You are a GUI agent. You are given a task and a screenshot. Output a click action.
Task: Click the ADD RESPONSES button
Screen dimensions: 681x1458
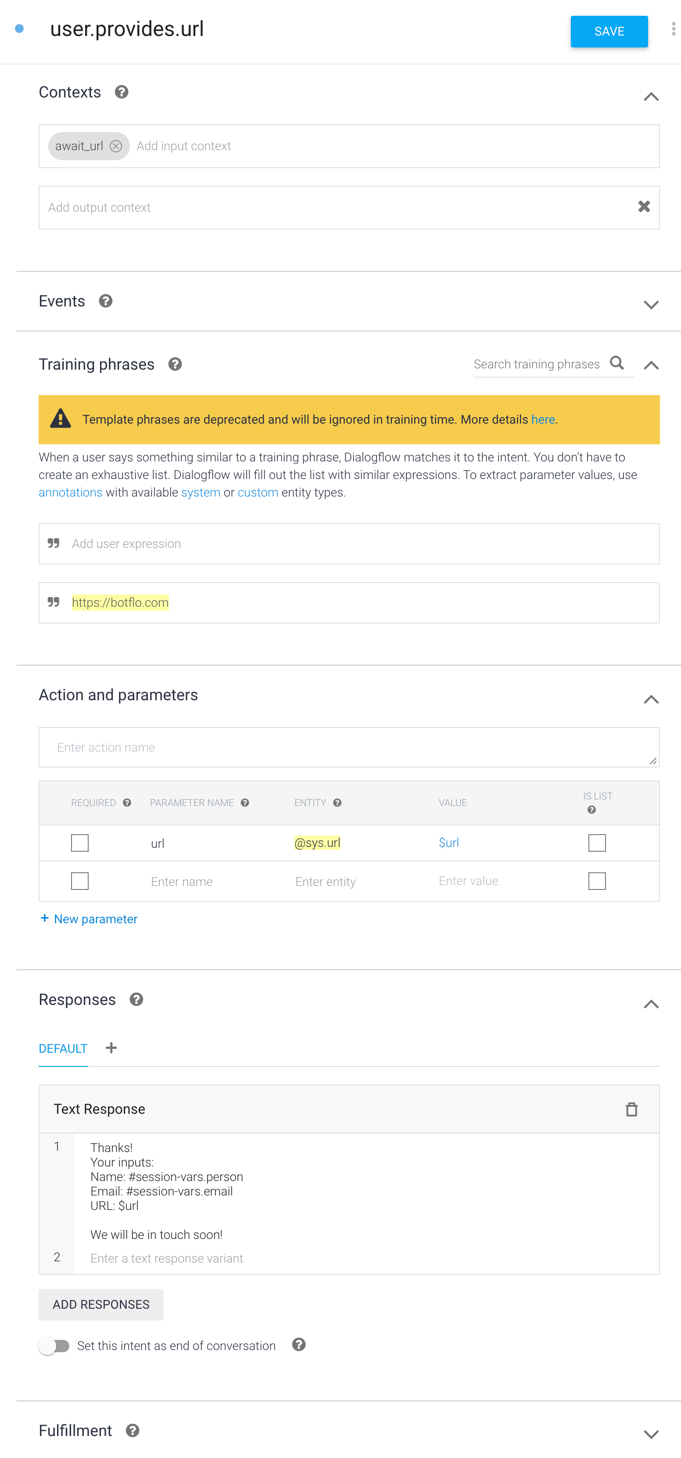point(100,1304)
